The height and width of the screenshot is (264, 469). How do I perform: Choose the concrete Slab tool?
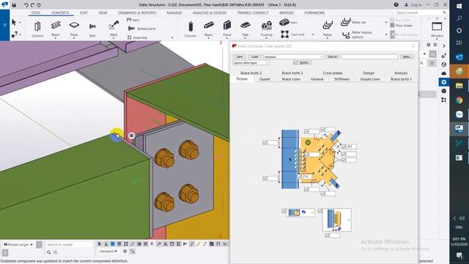point(245,29)
